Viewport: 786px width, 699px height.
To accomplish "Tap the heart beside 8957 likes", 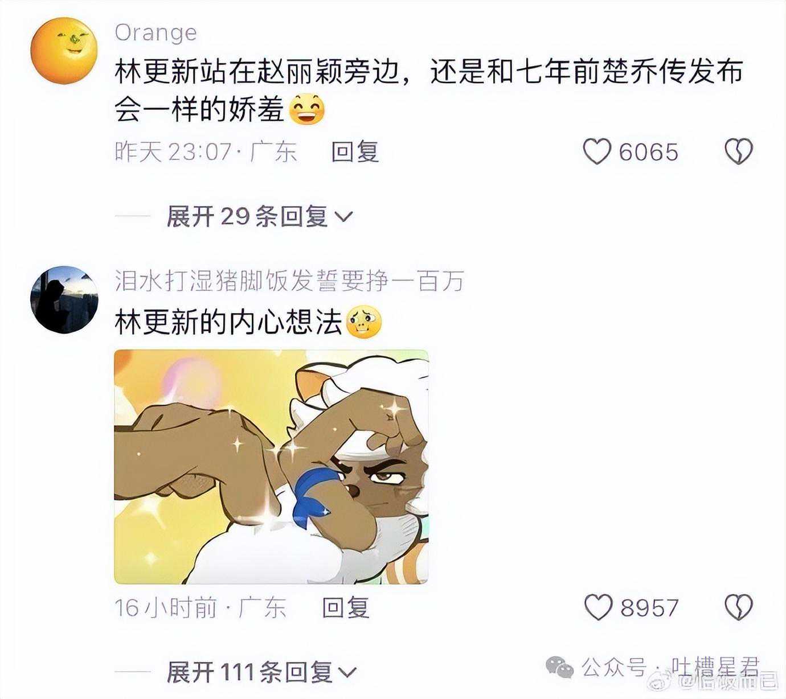I will coord(599,607).
